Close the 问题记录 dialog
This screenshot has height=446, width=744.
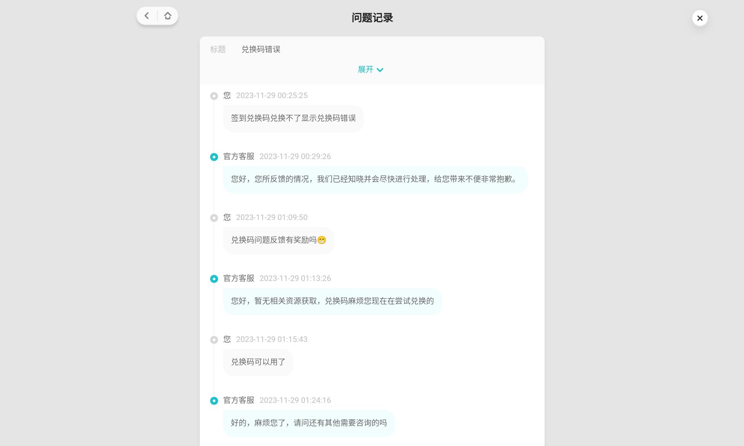700,18
